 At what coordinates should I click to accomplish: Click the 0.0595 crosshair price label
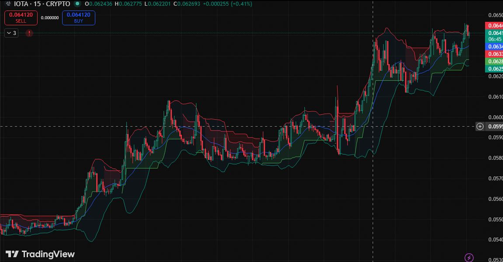click(495, 127)
